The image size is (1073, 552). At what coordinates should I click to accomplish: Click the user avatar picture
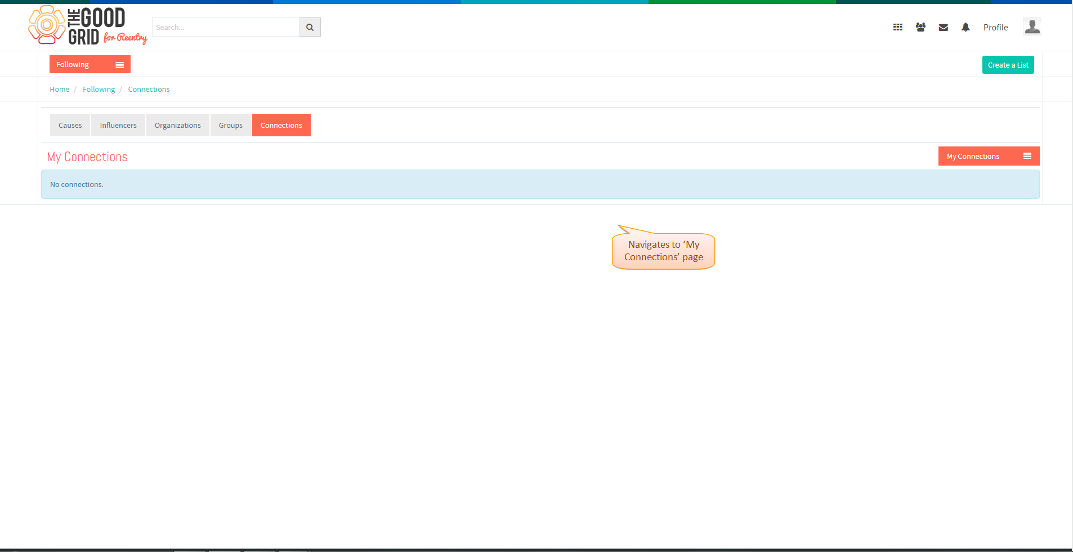[x=1032, y=26]
